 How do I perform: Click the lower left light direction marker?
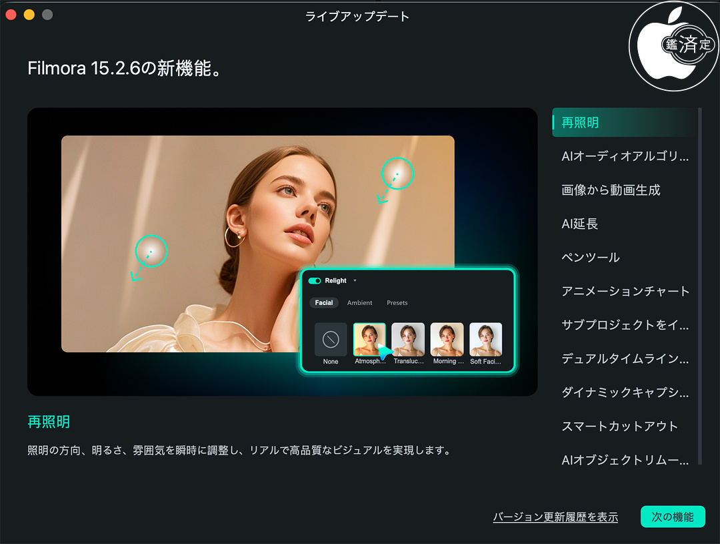click(x=151, y=251)
